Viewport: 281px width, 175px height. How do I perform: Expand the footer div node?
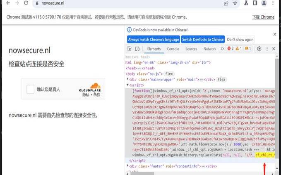click(127, 166)
